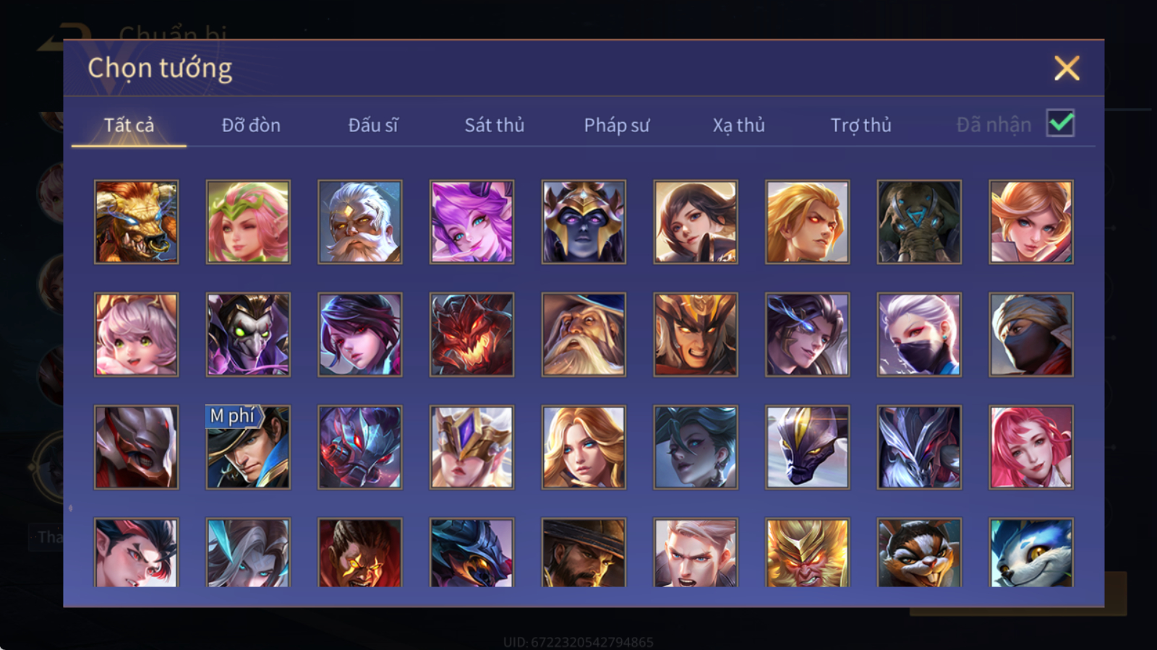Select the masked white-haired ninja girl

click(x=919, y=334)
